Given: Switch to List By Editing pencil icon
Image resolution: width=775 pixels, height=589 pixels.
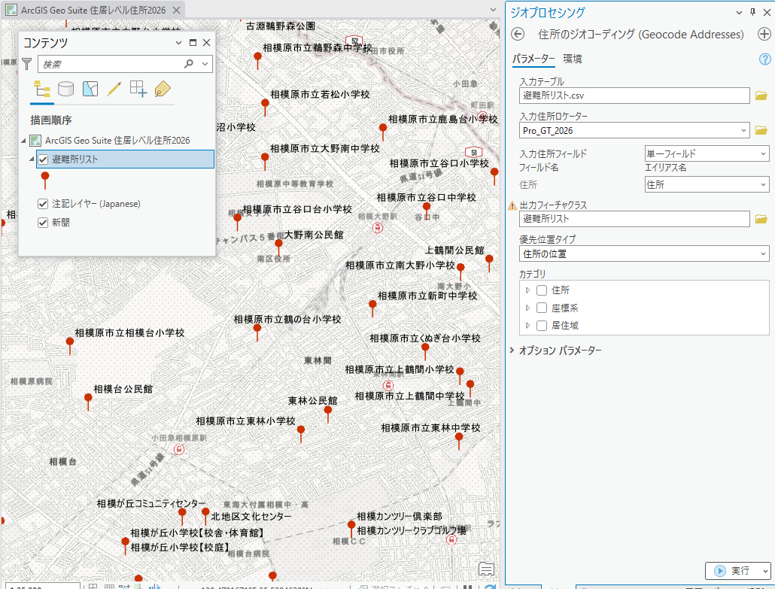Looking at the screenshot, I should coord(114,89).
